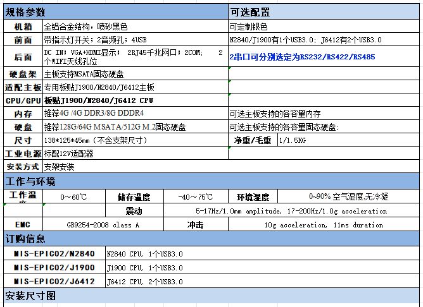Select the 机箱 row label cell
This screenshot has width=423, height=307.
pos(23,27)
